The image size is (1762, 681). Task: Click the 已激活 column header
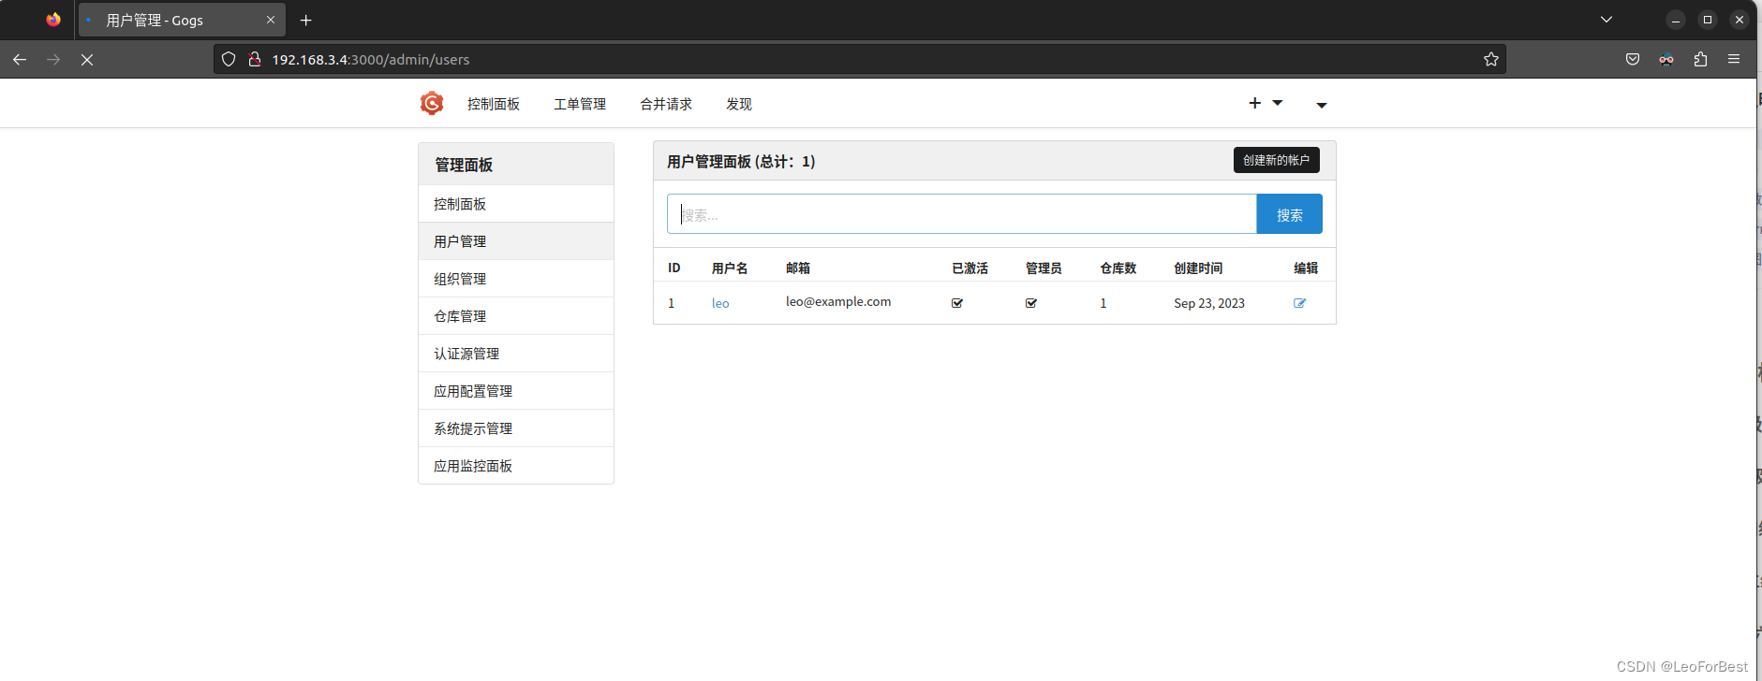click(970, 268)
